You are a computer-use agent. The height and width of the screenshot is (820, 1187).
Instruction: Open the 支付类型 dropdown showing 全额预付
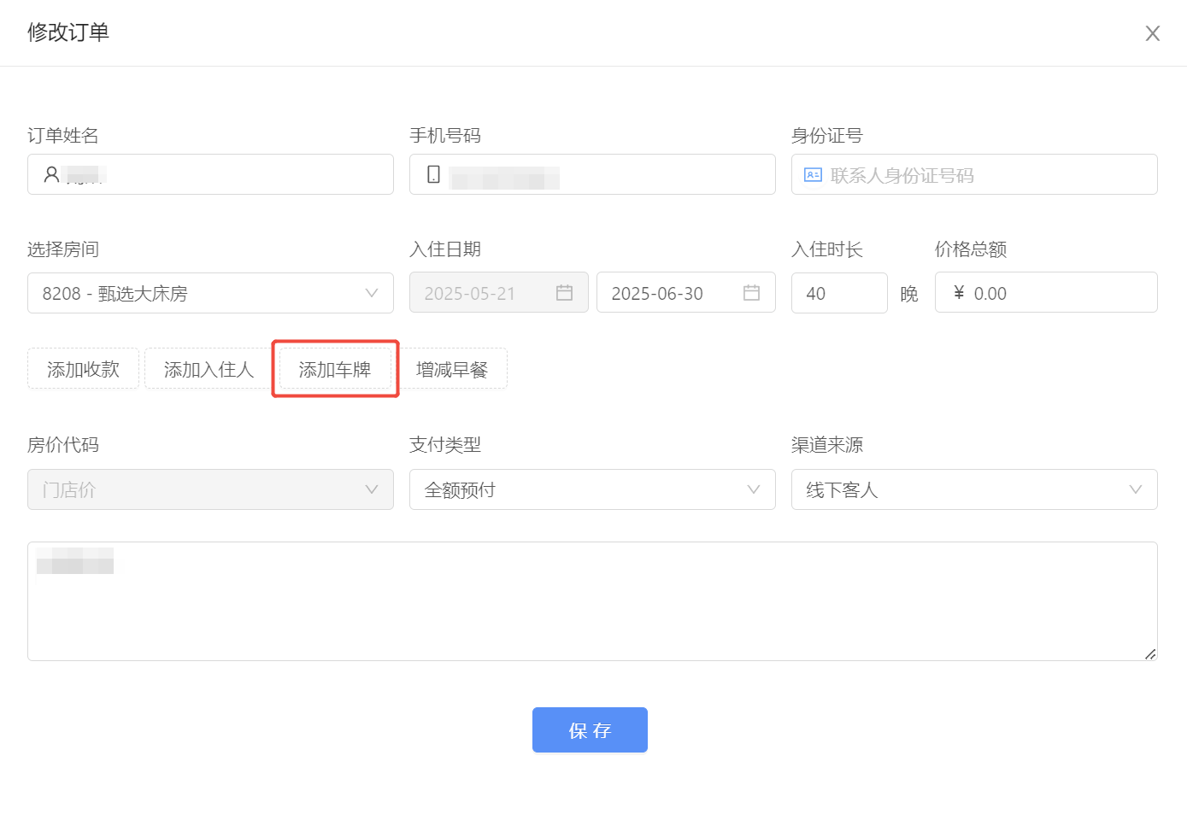[x=592, y=489]
